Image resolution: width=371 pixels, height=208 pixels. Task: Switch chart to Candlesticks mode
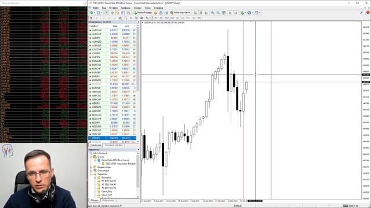[x=201, y=13]
